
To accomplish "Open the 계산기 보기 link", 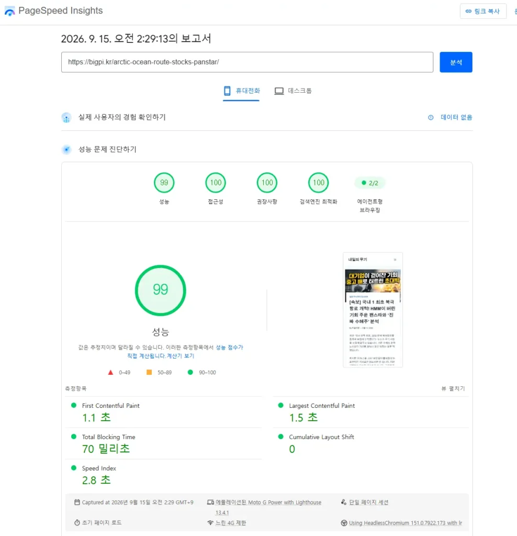I will tap(181, 356).
